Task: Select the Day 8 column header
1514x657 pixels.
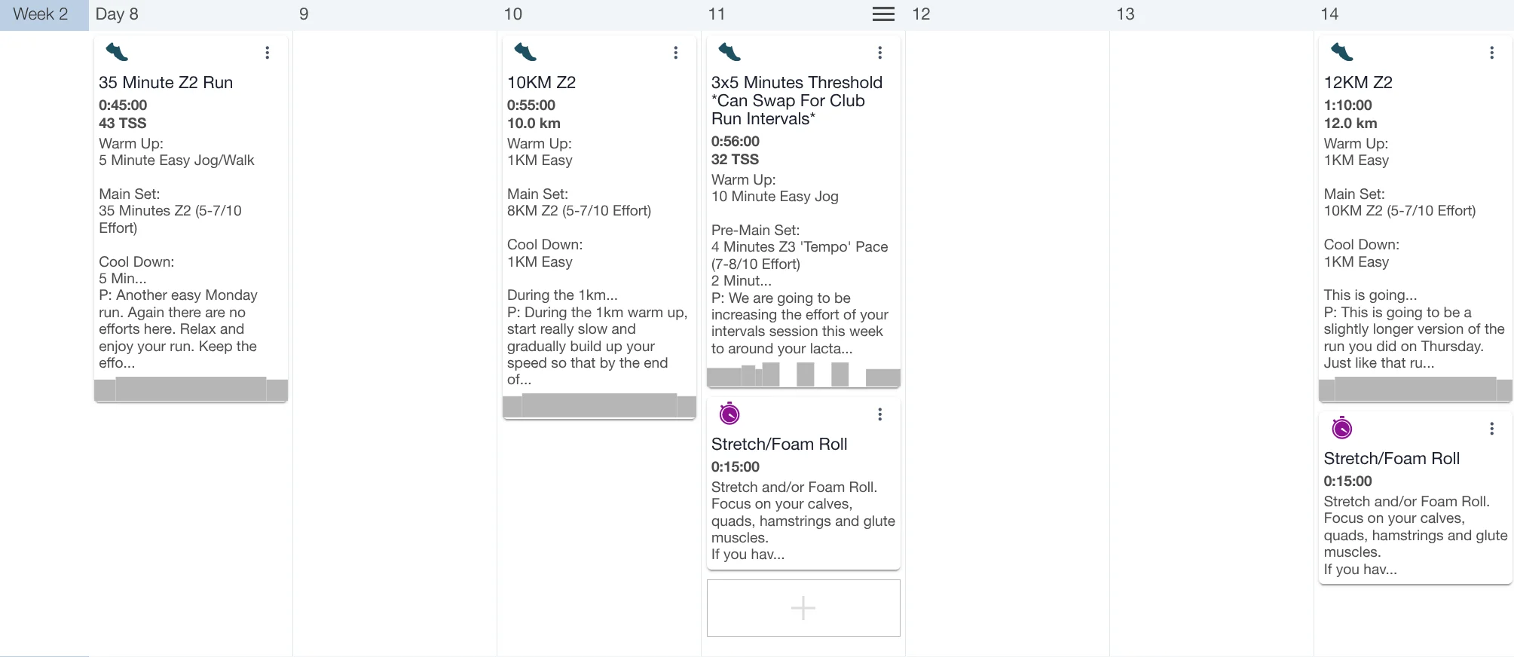Action: click(117, 14)
